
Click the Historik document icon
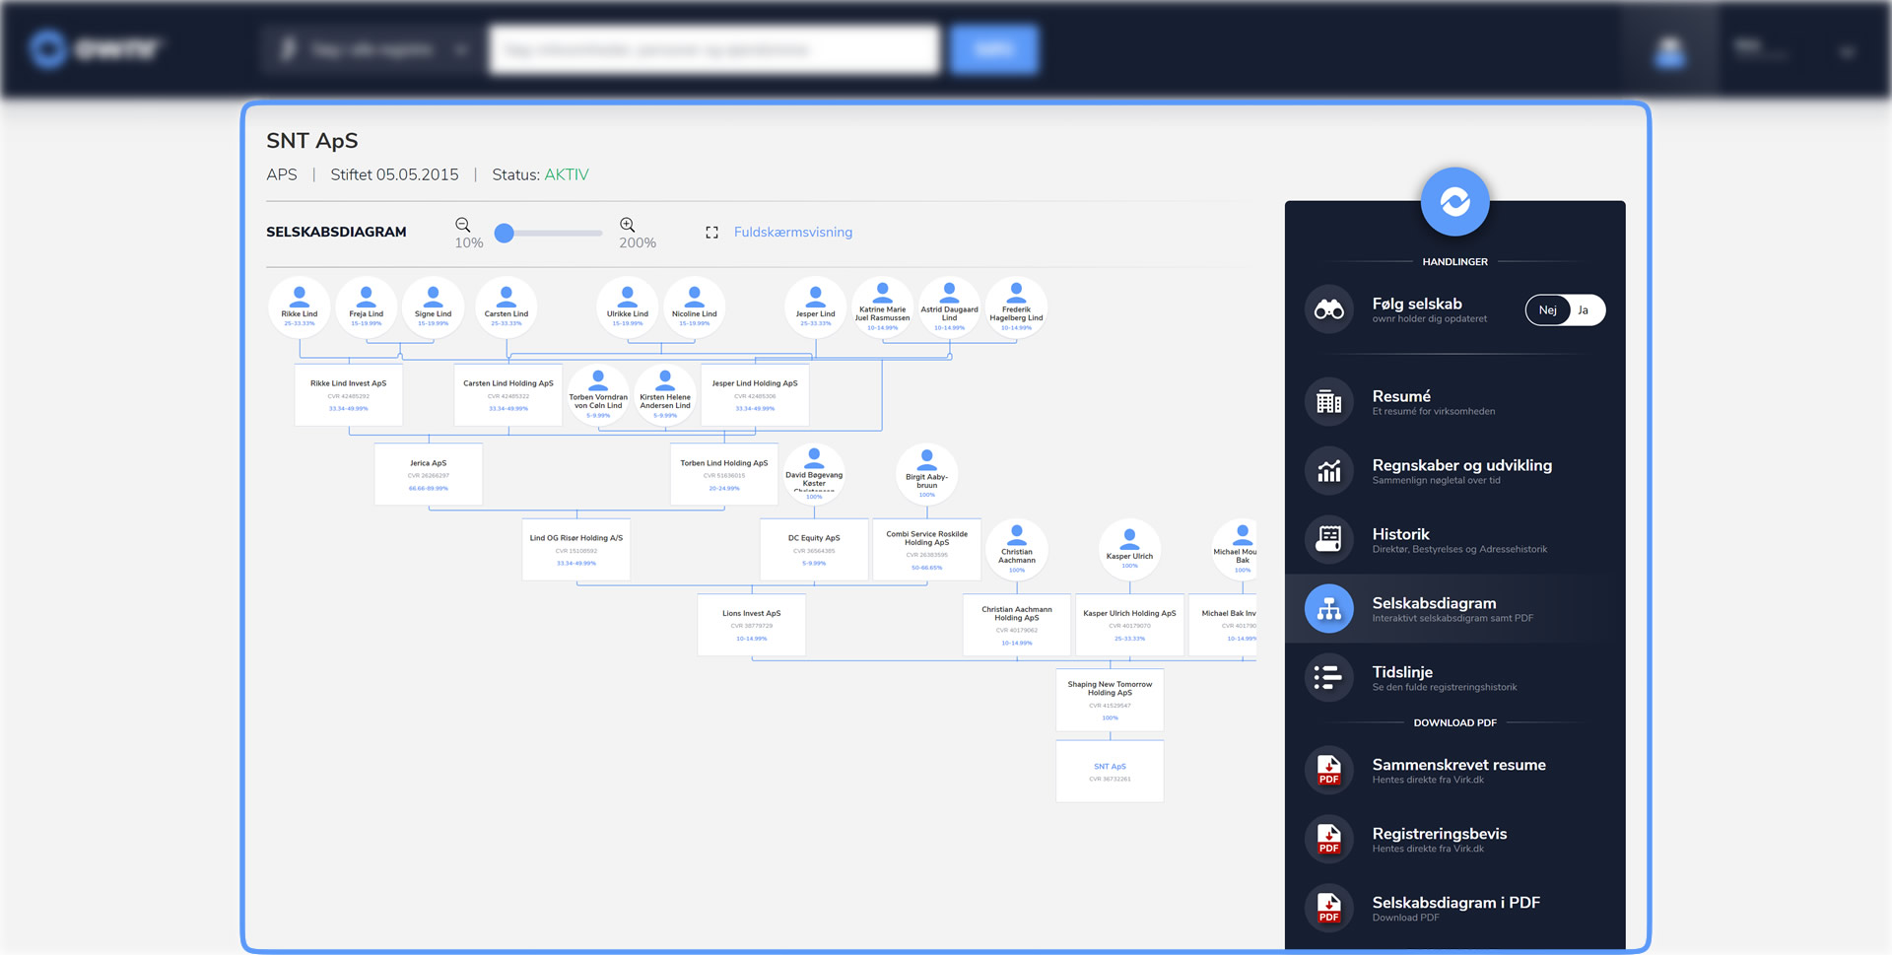tap(1329, 540)
